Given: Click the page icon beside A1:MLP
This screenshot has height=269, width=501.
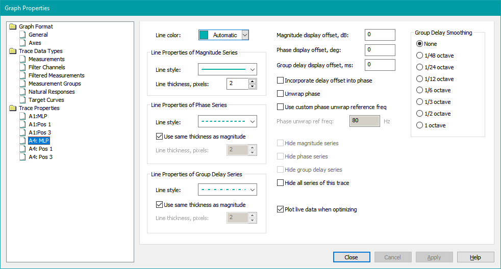Looking at the screenshot, I should click(x=22, y=116).
